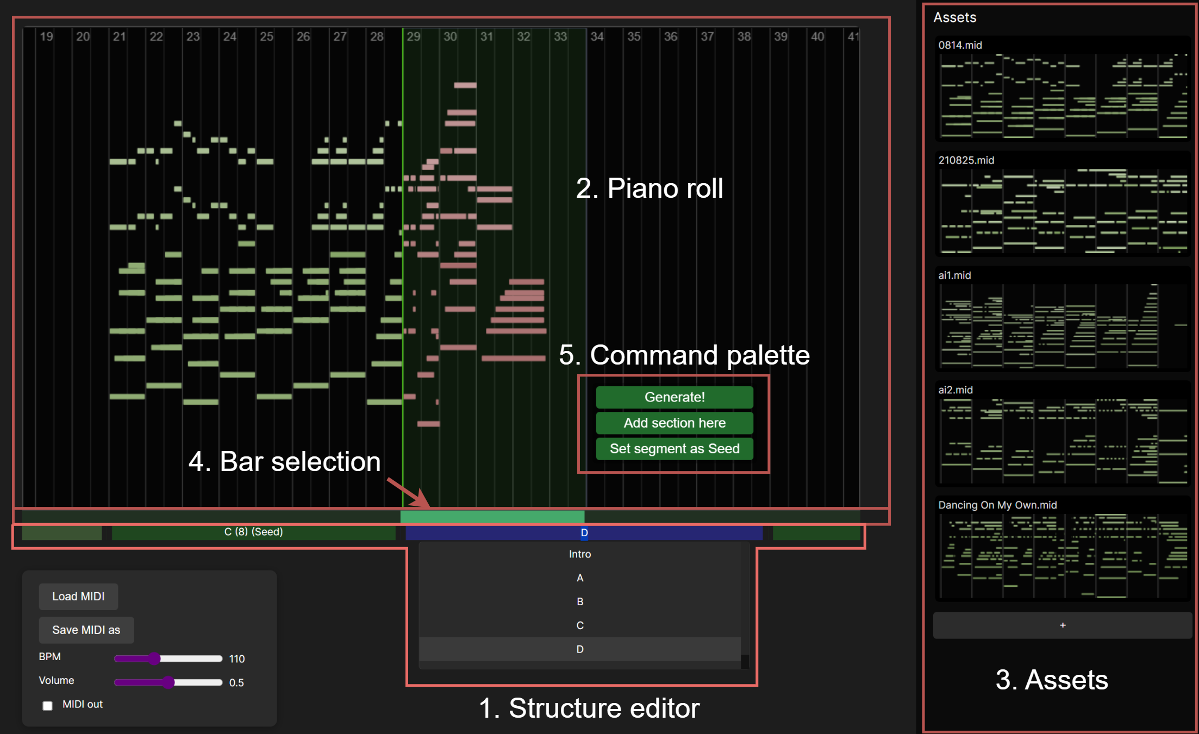Pick section type C in dropdown

579,625
